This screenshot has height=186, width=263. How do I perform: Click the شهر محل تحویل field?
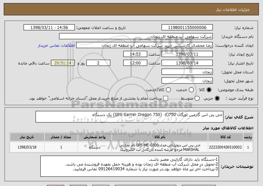click(x=187, y=81)
